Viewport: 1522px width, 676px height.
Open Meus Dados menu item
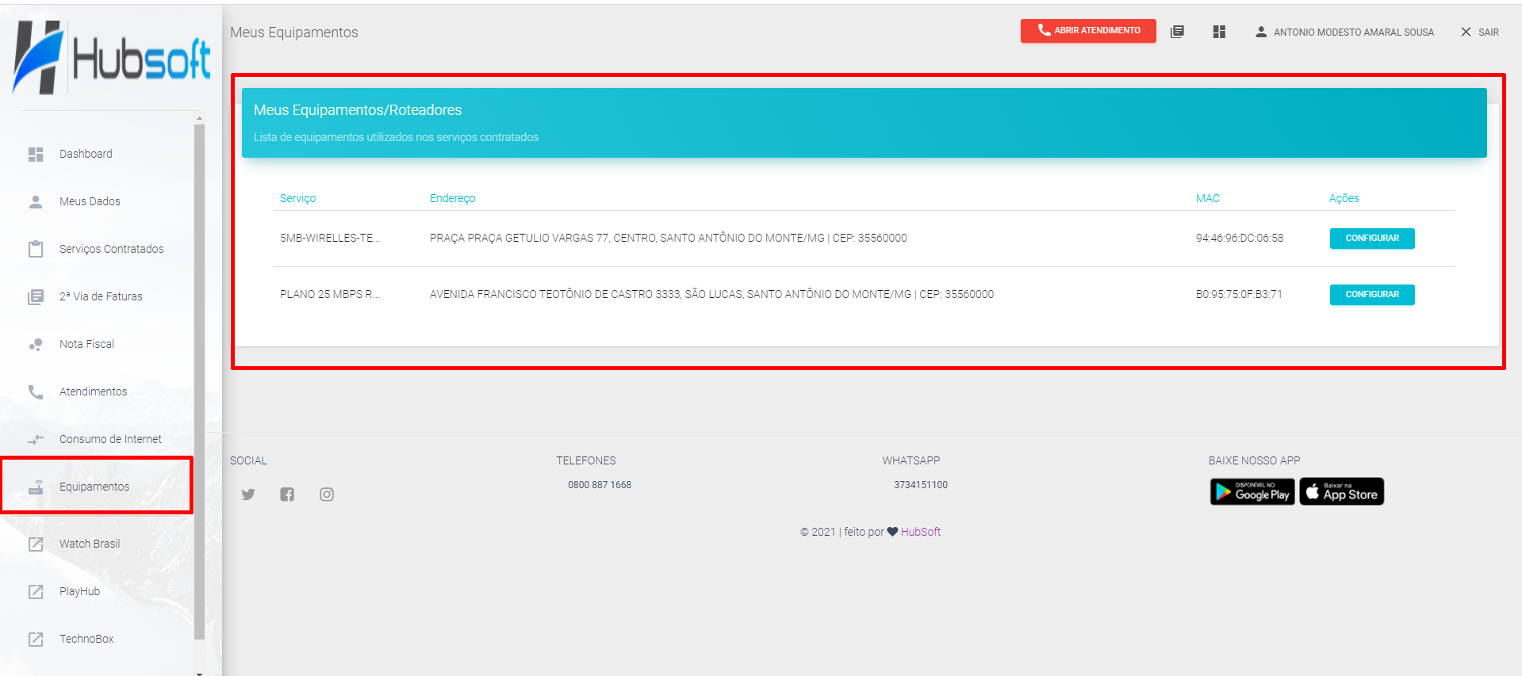point(90,201)
